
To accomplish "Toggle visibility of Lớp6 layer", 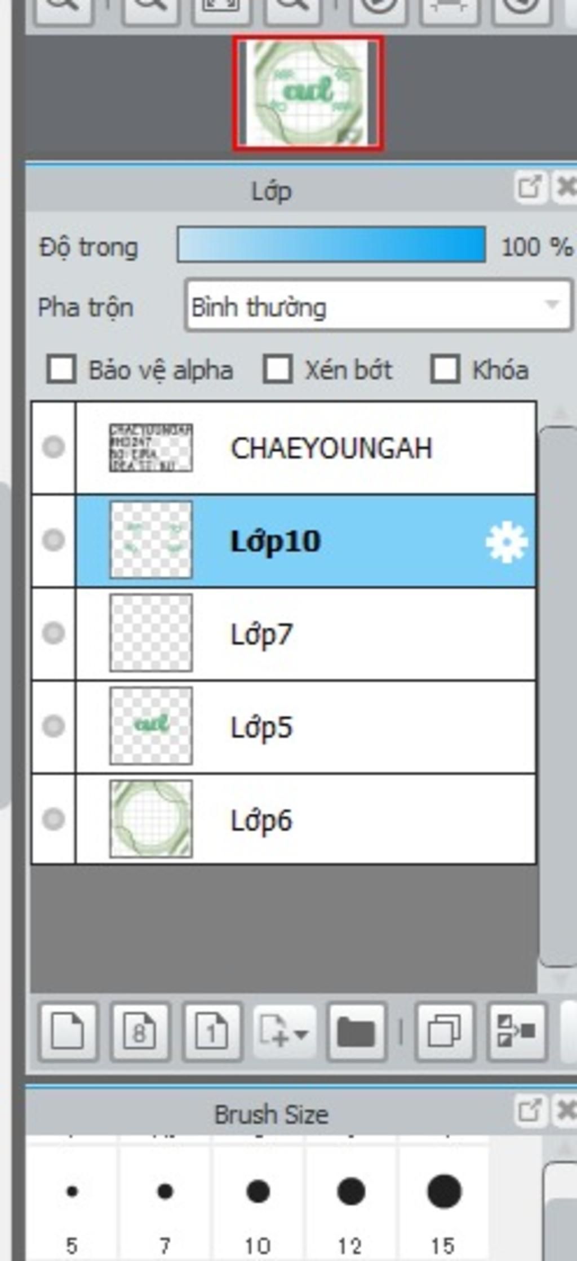I will (54, 819).
